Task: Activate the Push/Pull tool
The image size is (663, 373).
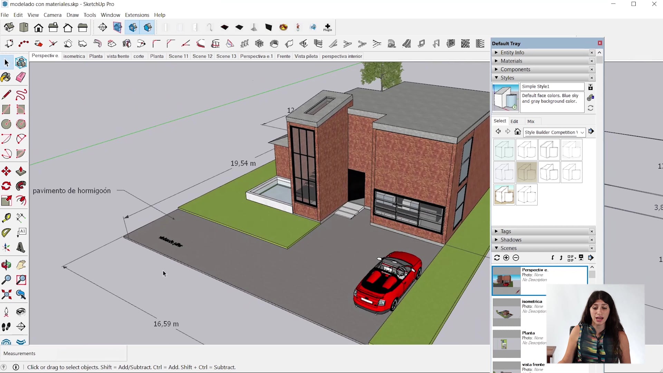Action: pos(20,171)
